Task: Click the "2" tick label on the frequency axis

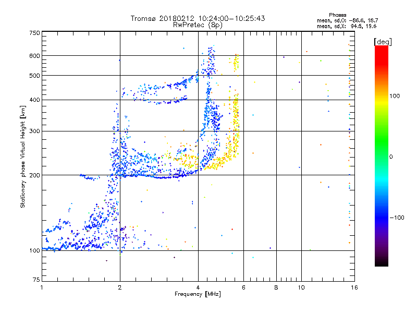Action: coord(120,287)
